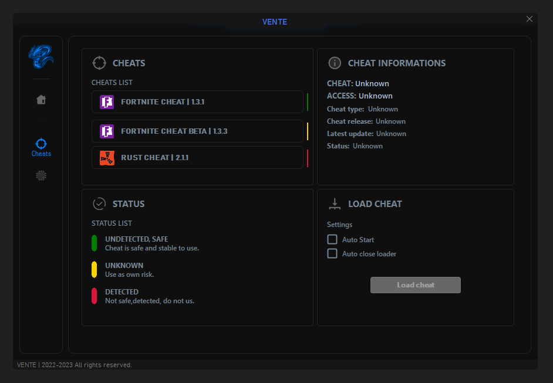Screen dimensions: 553x383
Task: Open the Cheats sidebar section
Action: click(41, 147)
